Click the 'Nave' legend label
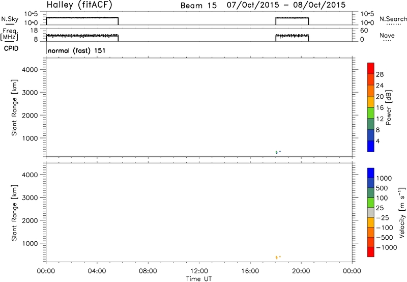Screen dimensions: 407x282 (x=387, y=36)
